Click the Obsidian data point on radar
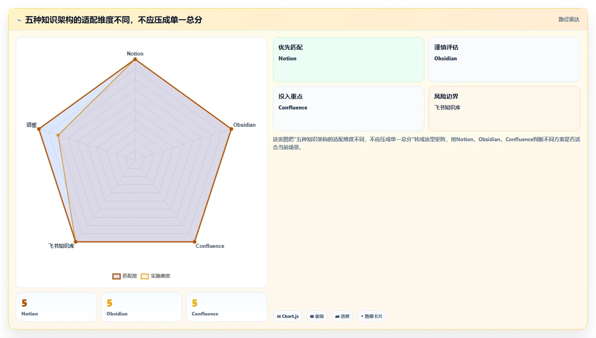The image size is (596, 338). coord(231,129)
